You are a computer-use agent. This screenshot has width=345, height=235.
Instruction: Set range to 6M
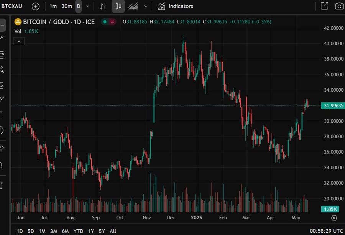(x=65, y=231)
